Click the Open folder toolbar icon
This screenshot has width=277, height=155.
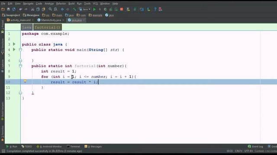(3, 9)
